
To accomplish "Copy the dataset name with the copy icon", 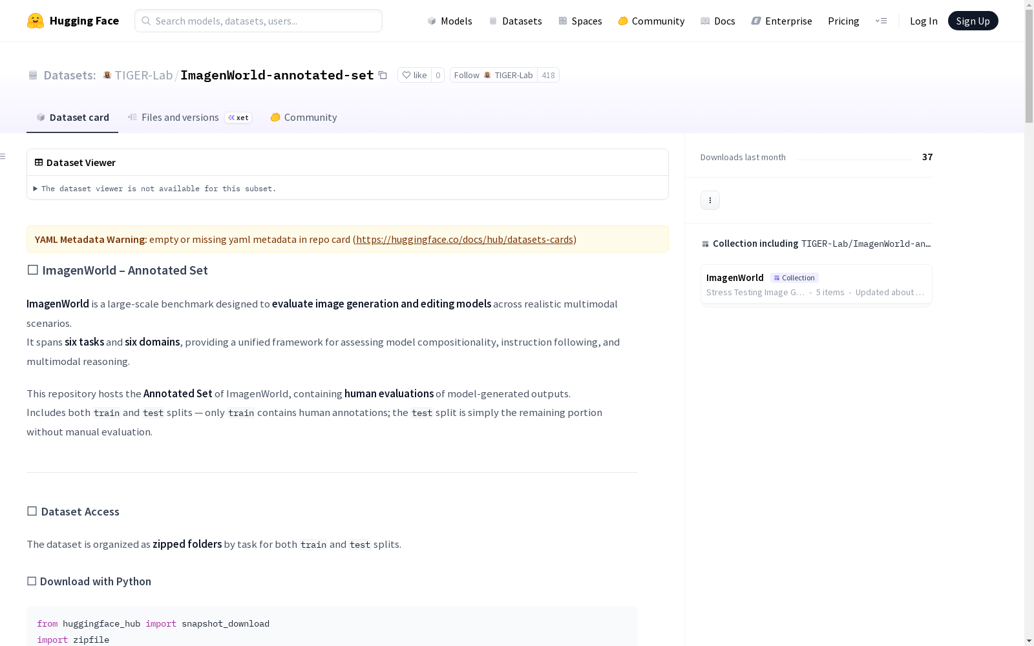I will pos(383,75).
